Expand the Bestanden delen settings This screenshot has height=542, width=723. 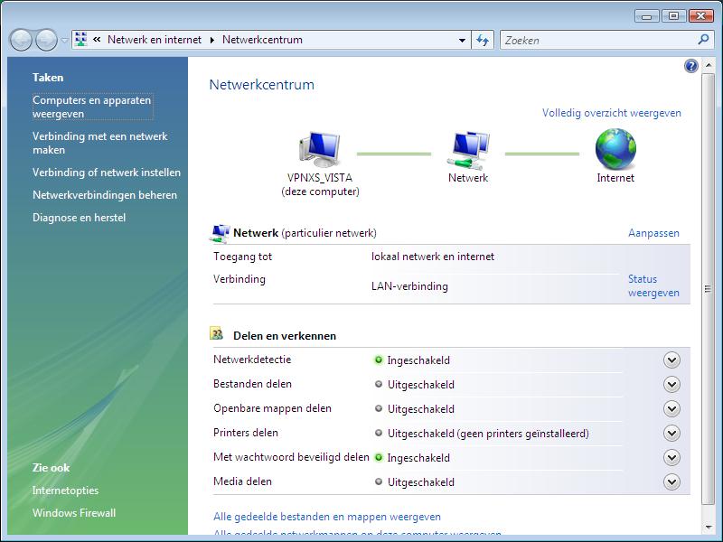(x=671, y=384)
